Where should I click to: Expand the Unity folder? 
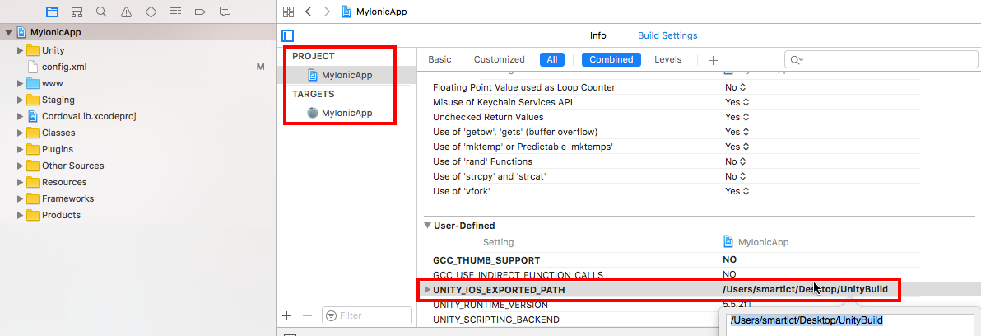pyautogui.click(x=20, y=51)
